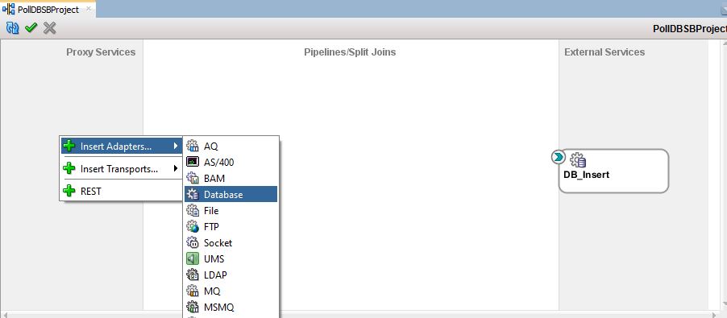This screenshot has height=318, width=727.
Task: Select the FTP adapter
Action: pyautogui.click(x=231, y=227)
